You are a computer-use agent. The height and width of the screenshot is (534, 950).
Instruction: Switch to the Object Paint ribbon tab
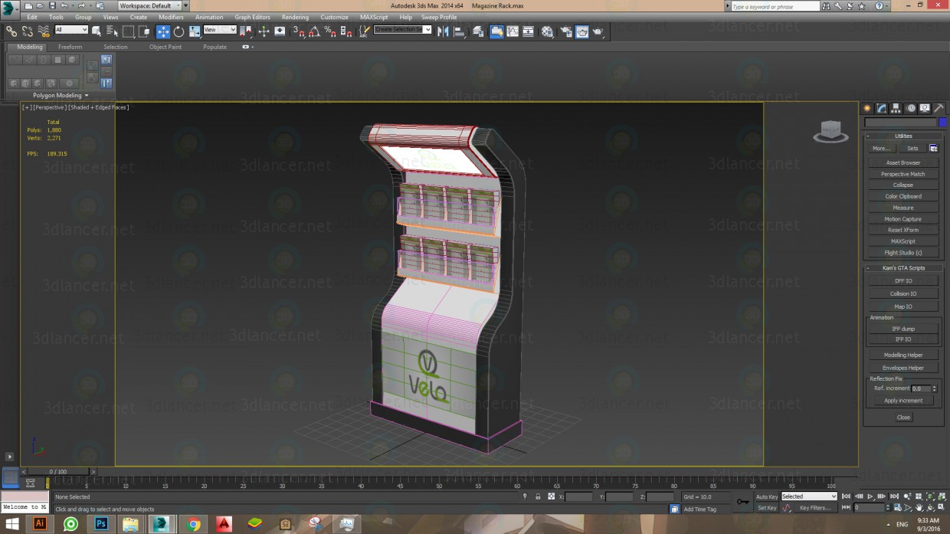coord(165,47)
